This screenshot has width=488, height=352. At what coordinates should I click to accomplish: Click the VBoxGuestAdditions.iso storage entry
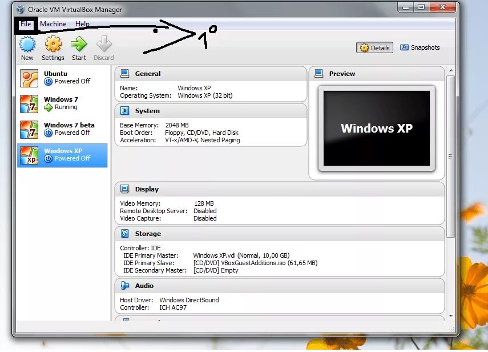pos(255,263)
